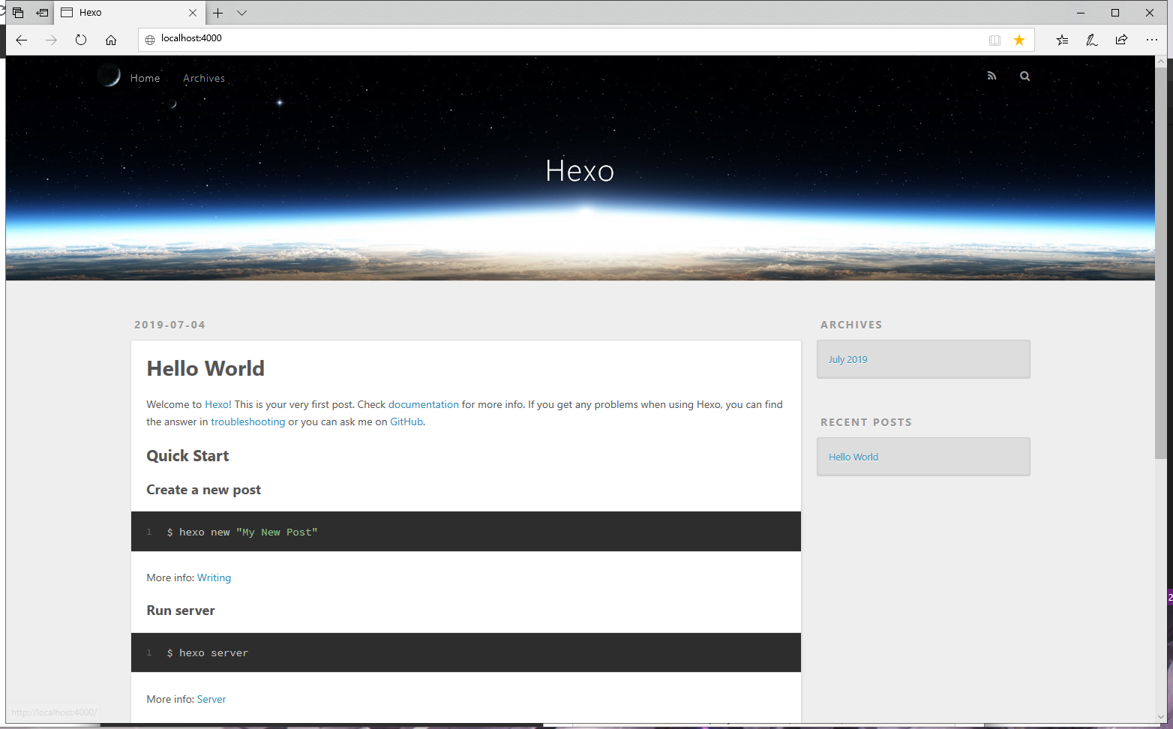Open the favorites hub
The image size is (1173, 729).
click(x=1062, y=40)
